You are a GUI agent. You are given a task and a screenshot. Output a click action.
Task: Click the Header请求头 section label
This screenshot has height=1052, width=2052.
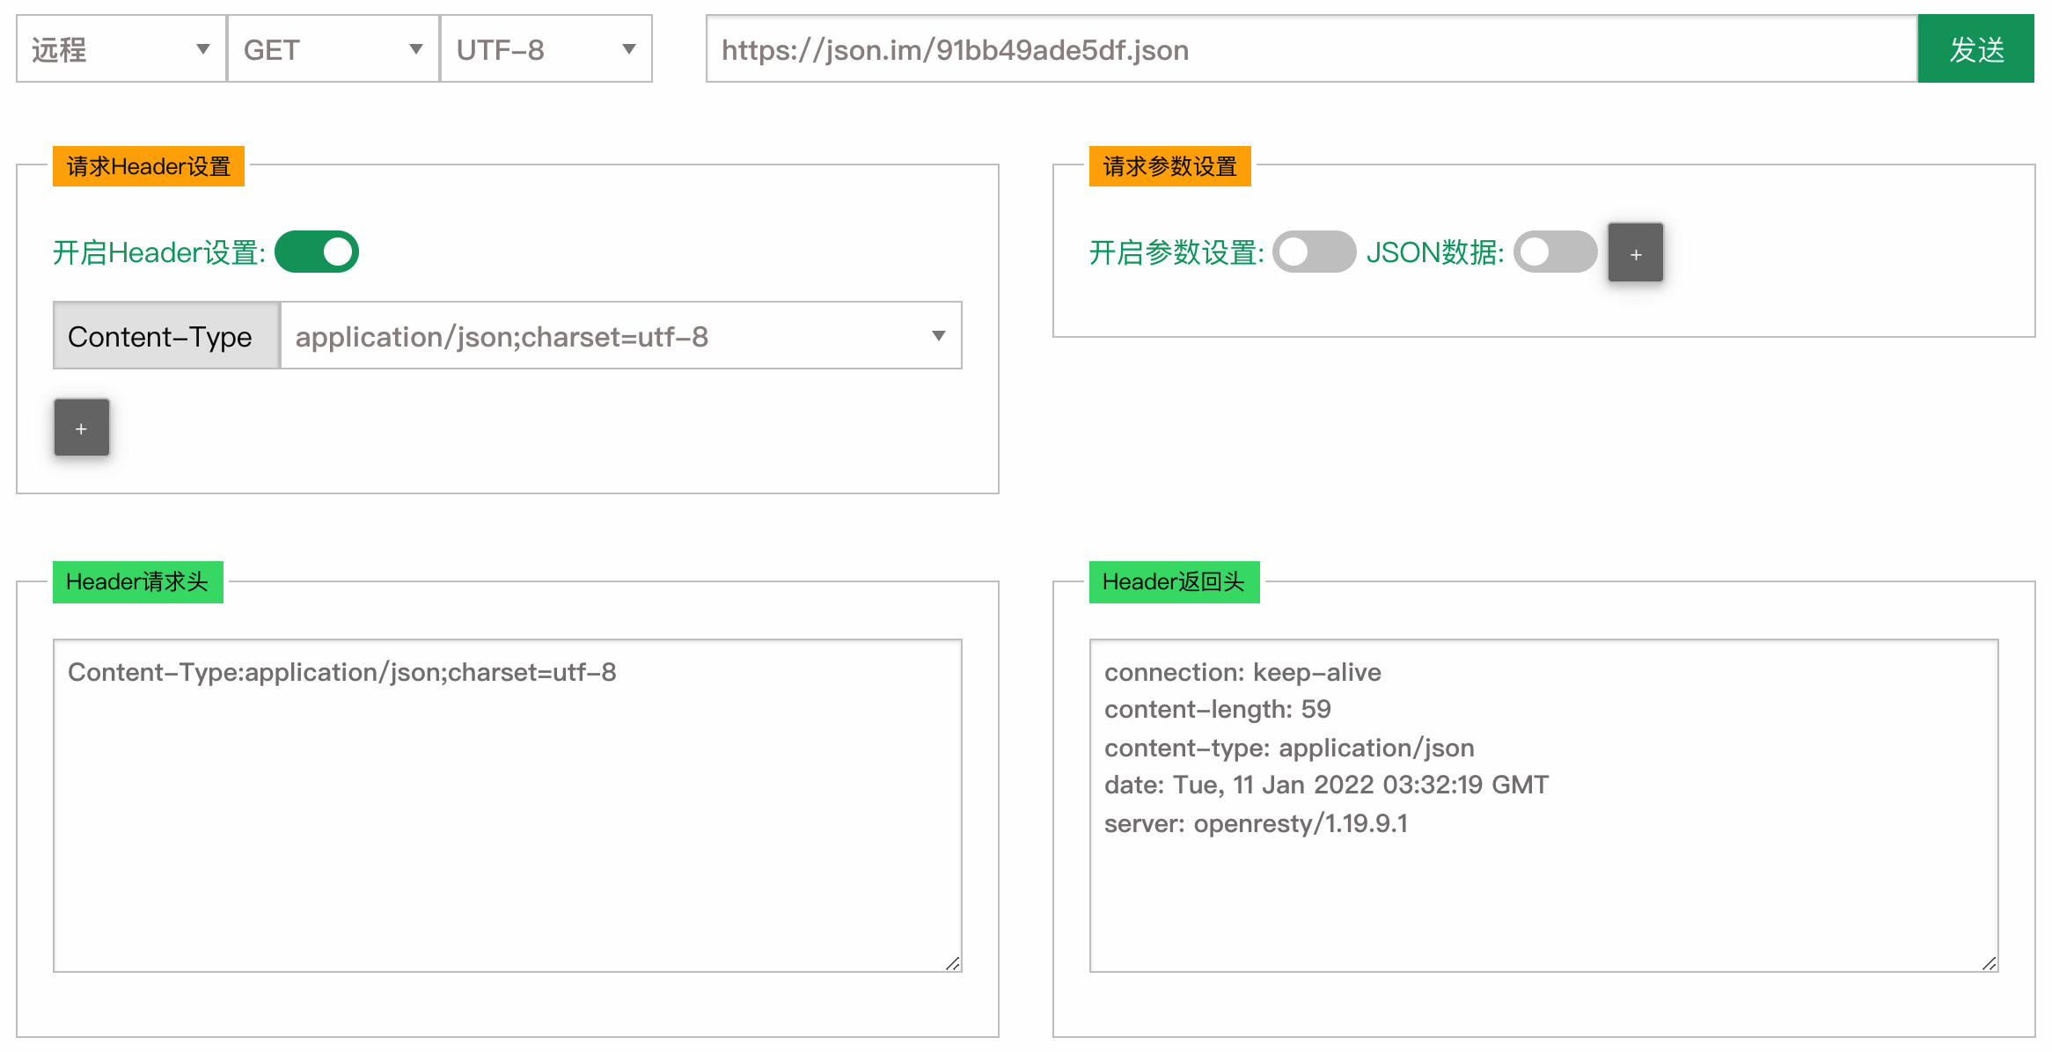(x=138, y=581)
